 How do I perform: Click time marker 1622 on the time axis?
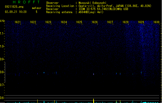33,22
